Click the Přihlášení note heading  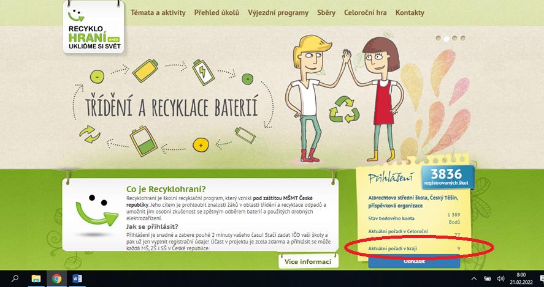point(391,178)
